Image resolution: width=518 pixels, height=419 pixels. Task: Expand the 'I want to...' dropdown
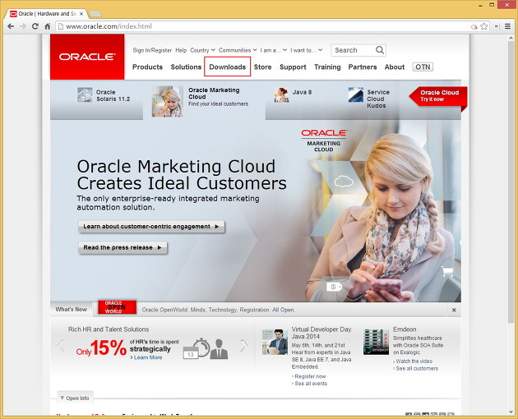(306, 50)
